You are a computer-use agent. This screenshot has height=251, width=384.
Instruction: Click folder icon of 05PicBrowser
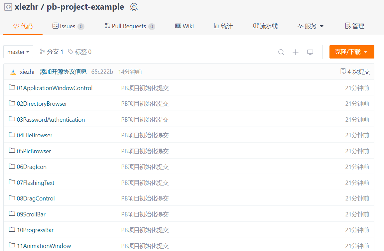coord(12,150)
